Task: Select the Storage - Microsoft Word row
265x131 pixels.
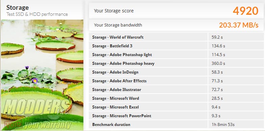Action: 176,98
